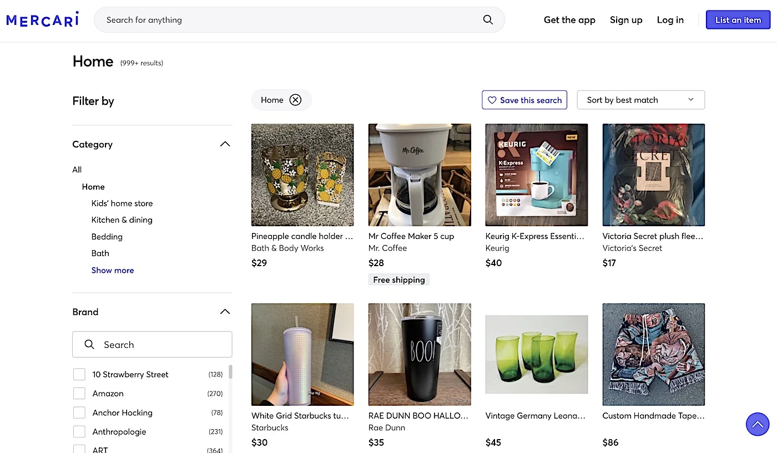Click the Free shipping badge

pyautogui.click(x=399, y=280)
